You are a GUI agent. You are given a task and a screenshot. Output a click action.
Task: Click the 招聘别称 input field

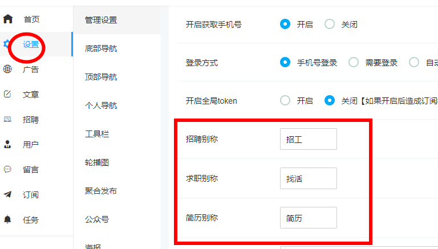(x=309, y=139)
